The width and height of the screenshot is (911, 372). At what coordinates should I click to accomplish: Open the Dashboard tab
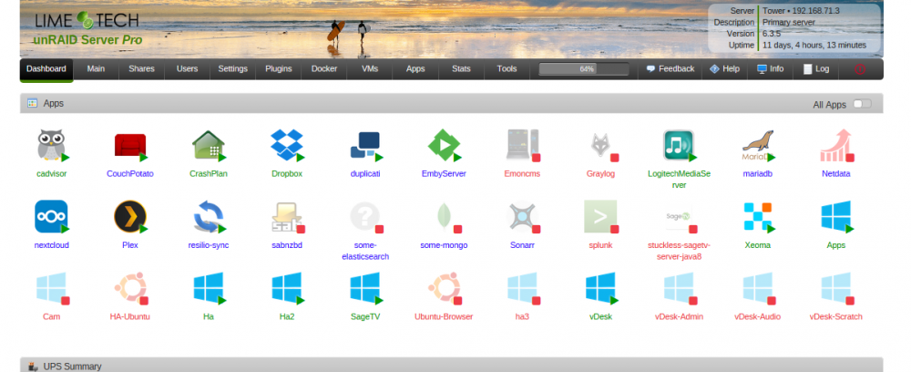point(46,68)
